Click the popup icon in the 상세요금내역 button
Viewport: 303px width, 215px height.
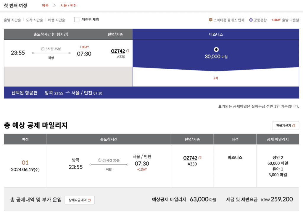(89, 200)
